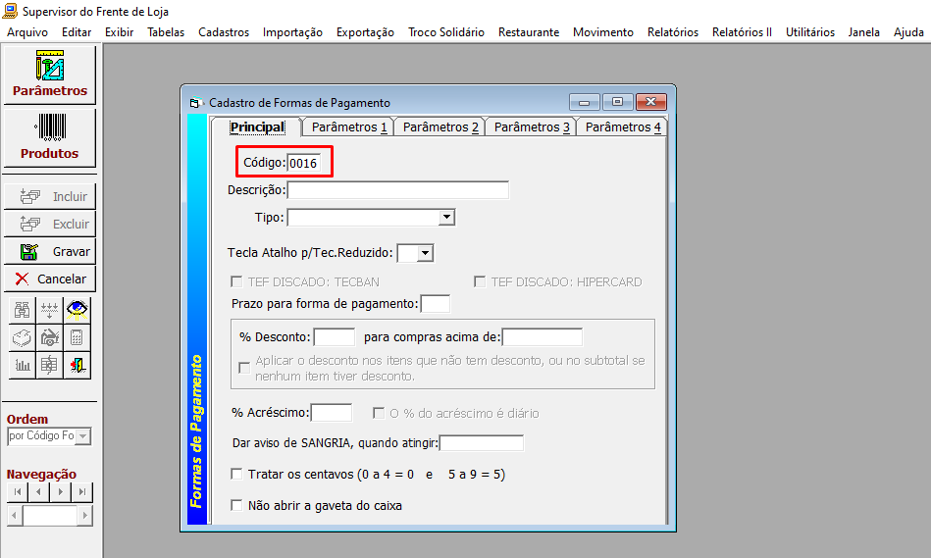Viewport: 931px width, 558px height.
Task: Click the Dar aviso de SANGRIA field
Action: pyautogui.click(x=482, y=443)
